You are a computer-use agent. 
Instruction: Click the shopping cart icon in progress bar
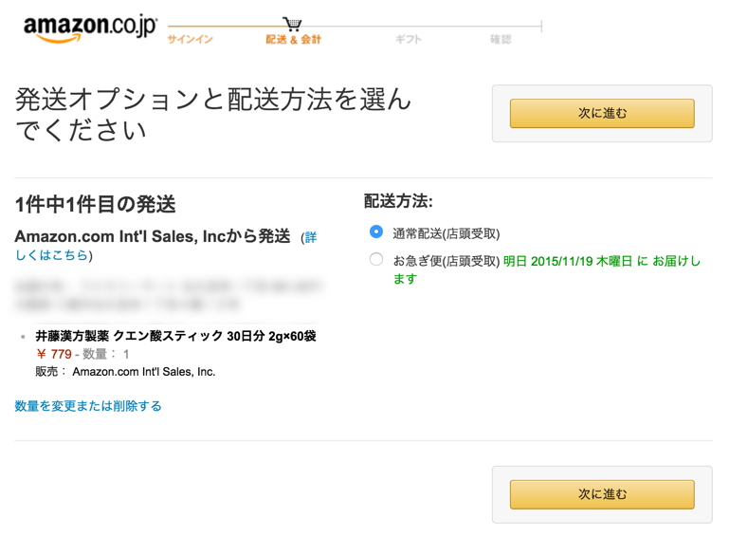pos(292,24)
